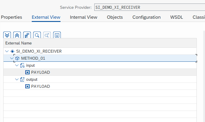Click the output message icon
Viewport: 205px width, 122px height.
point(22,79)
